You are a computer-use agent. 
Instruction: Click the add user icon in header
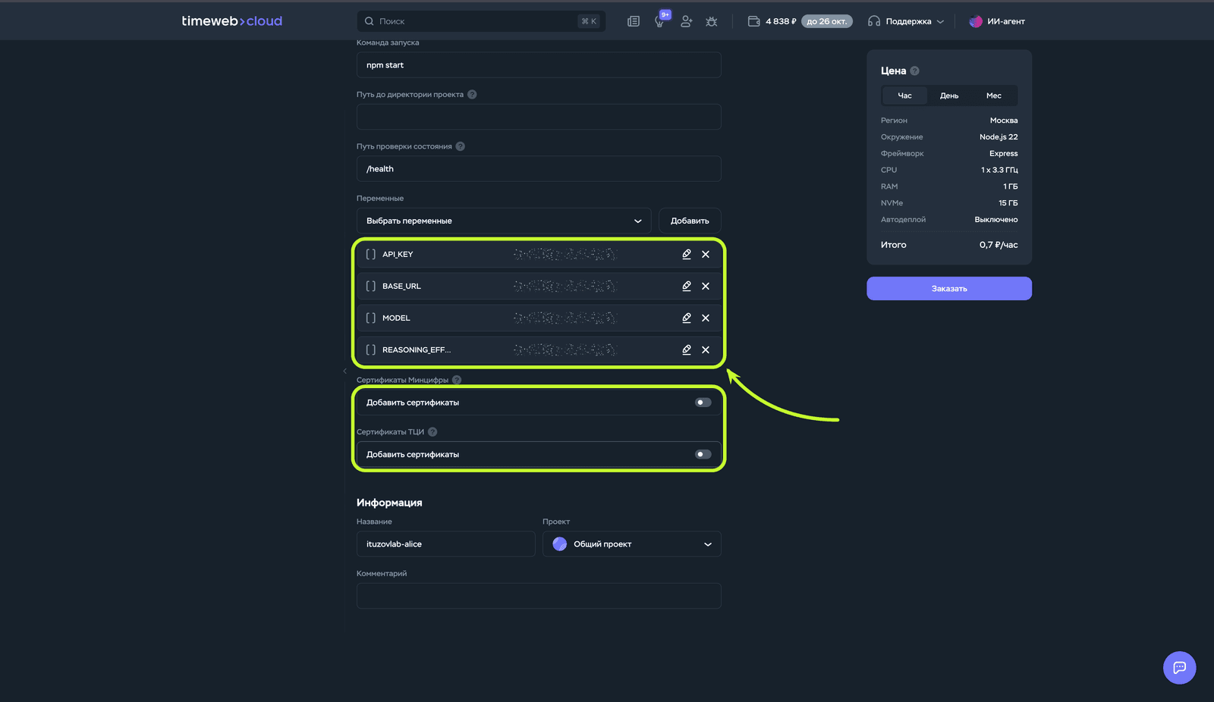click(x=686, y=21)
